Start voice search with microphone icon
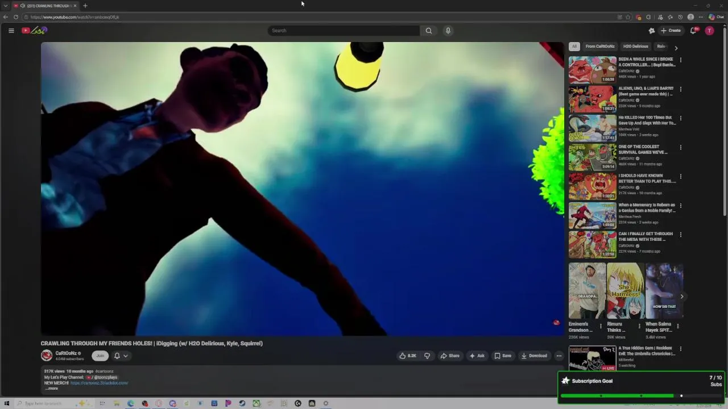The height and width of the screenshot is (409, 728). point(448,31)
